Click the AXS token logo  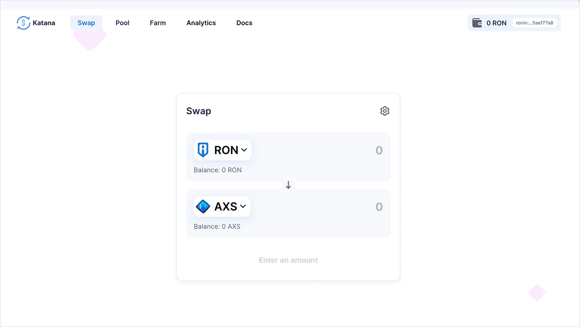pyautogui.click(x=203, y=207)
